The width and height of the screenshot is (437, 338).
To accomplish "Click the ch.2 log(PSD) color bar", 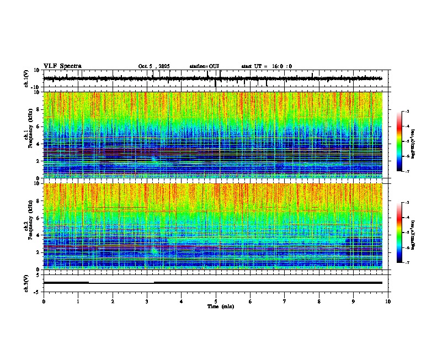I will tap(399, 233).
